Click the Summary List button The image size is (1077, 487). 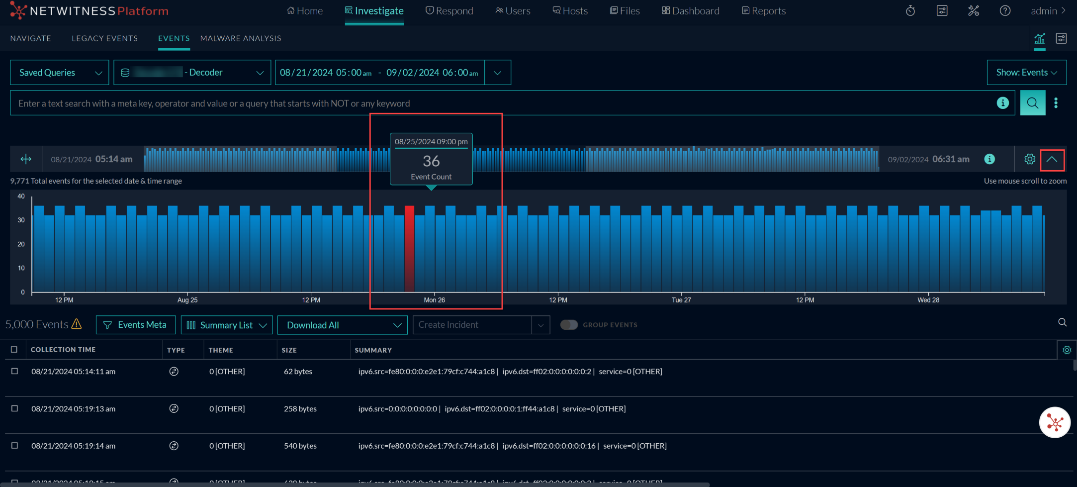(226, 325)
